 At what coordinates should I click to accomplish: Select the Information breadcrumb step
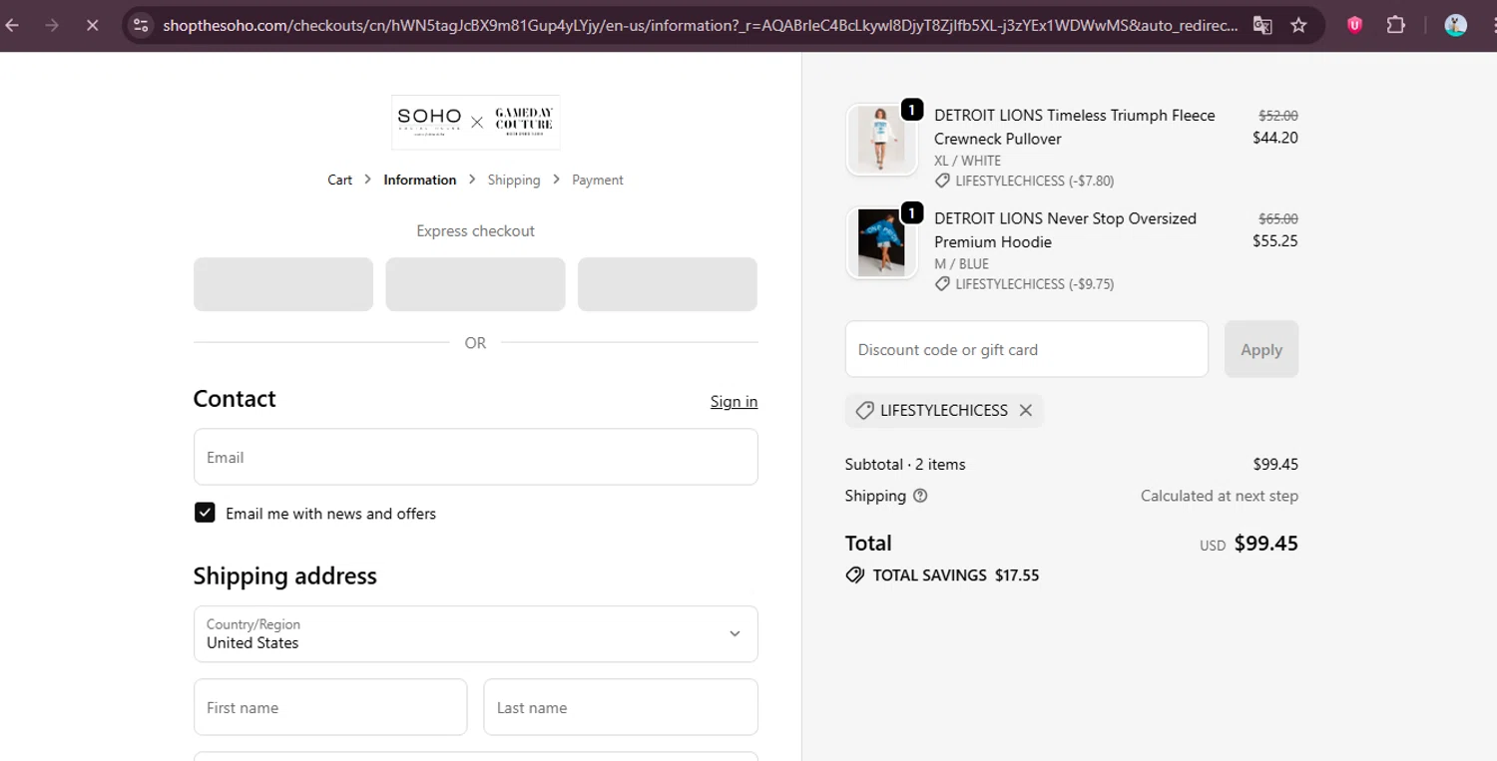[419, 180]
